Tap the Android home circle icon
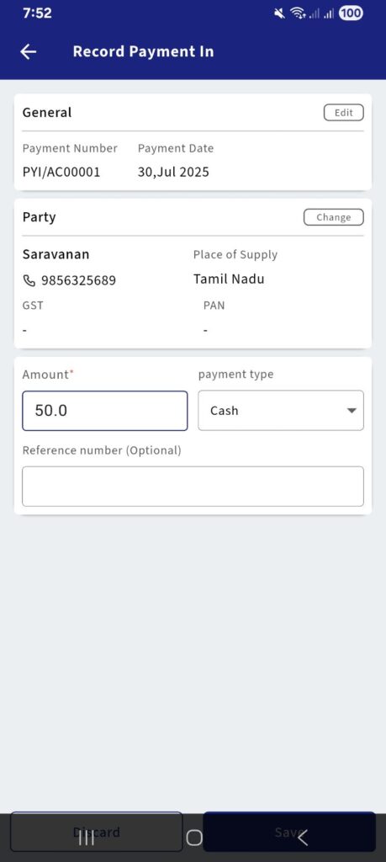 coord(193,838)
